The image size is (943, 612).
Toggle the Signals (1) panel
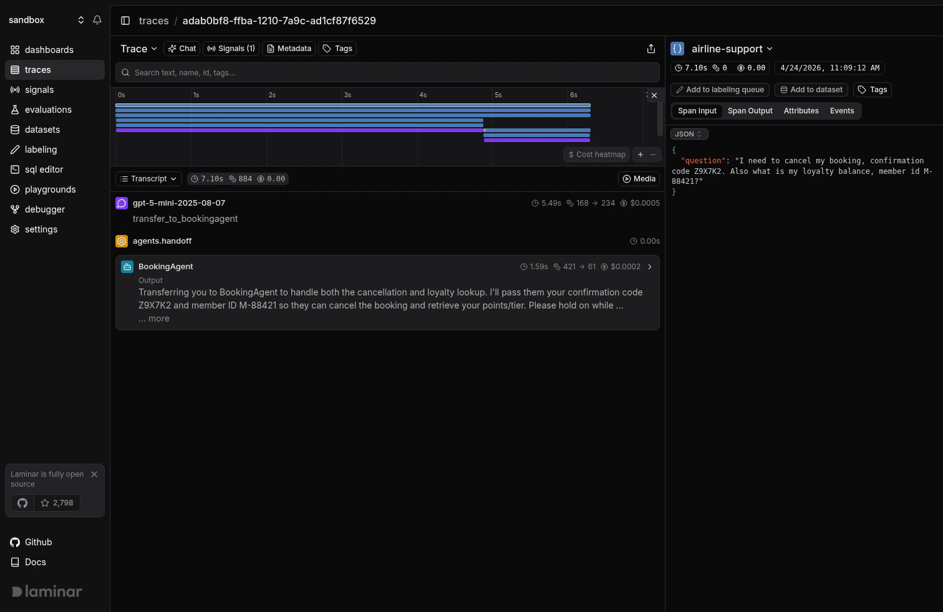pos(230,48)
